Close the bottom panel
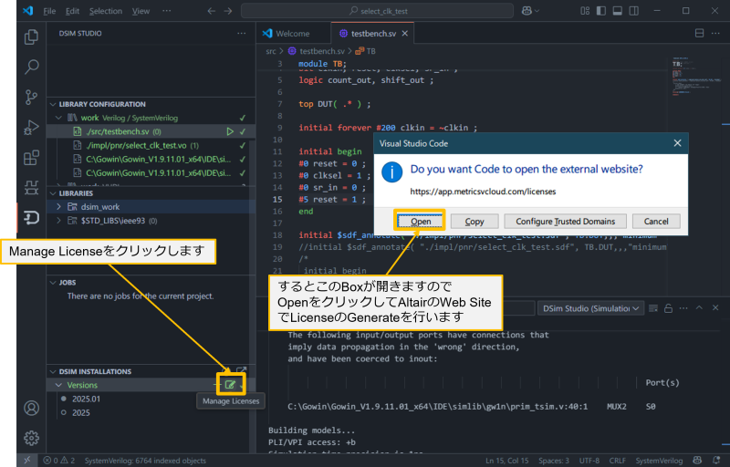The width and height of the screenshot is (730, 467). coord(715,308)
